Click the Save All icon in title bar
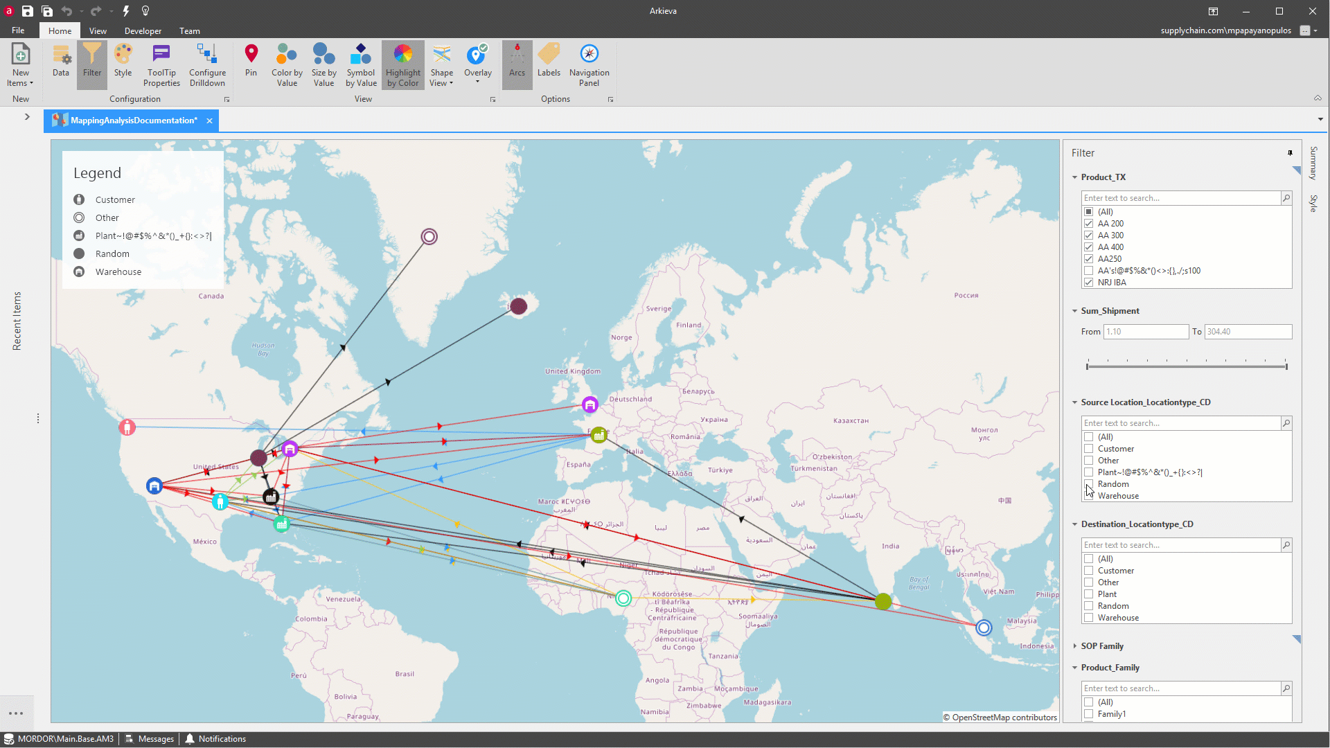Image resolution: width=1330 pixels, height=748 pixels. pos(47,11)
